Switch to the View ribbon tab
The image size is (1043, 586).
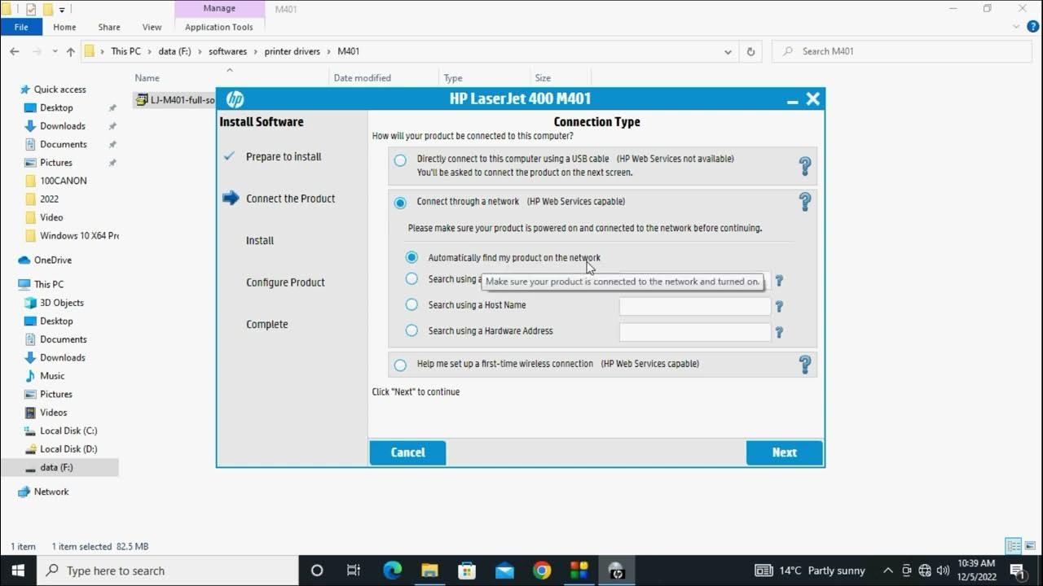pos(152,27)
